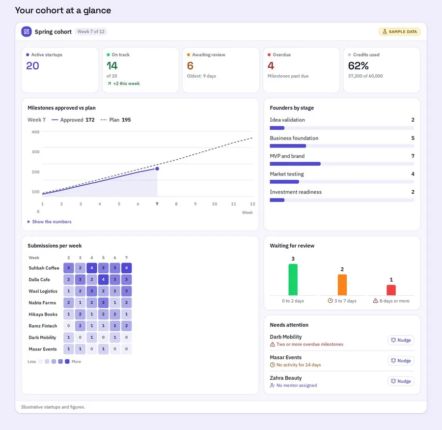Click the Business foundation progress bar
The height and width of the screenshot is (430, 442).
342,146
